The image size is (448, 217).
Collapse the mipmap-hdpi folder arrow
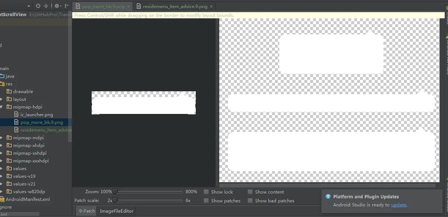1,107
